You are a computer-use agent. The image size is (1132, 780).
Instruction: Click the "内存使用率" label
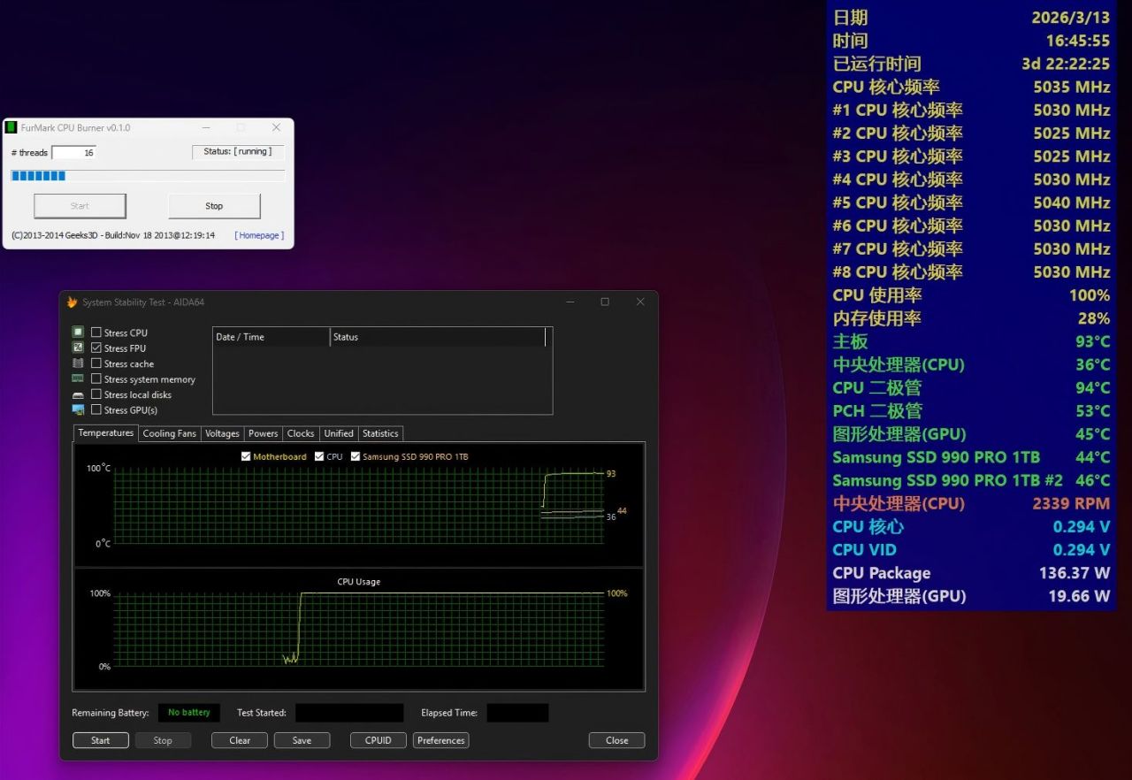pos(877,318)
